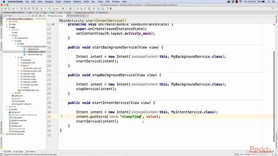
Task: Collapse the res folder node
Action: click(x=16, y=57)
